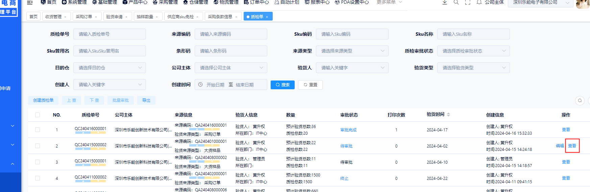Click the blue 搜索 button
This screenshot has width=590, height=192.
pyautogui.click(x=282, y=85)
